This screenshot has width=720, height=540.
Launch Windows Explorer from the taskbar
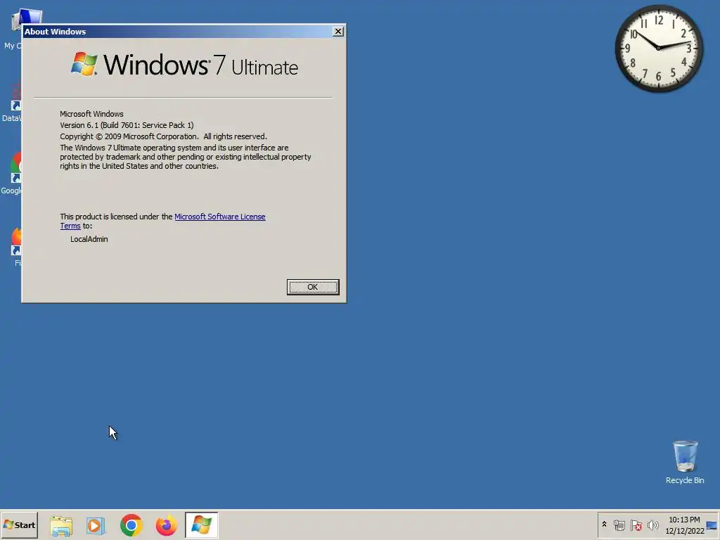(x=61, y=525)
